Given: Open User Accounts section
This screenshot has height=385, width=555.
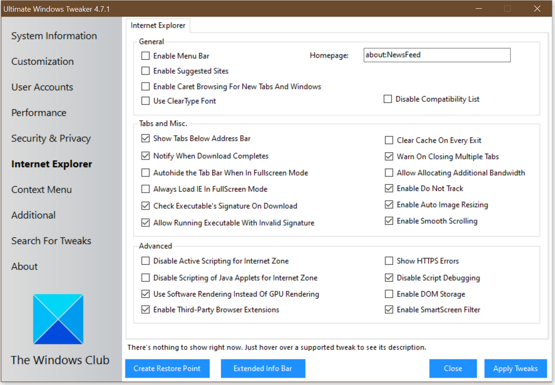Looking at the screenshot, I should 42,87.
